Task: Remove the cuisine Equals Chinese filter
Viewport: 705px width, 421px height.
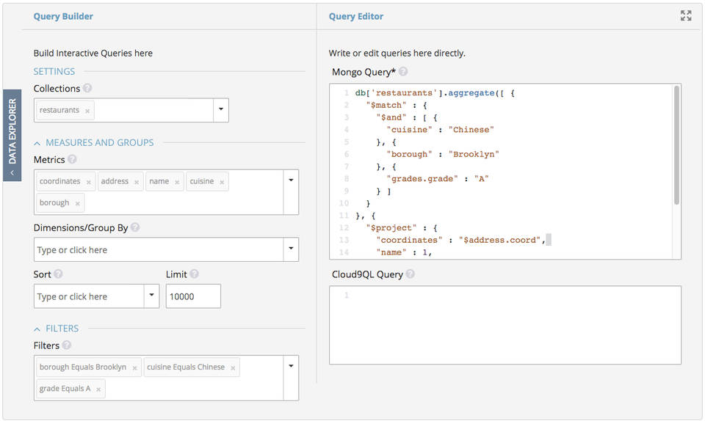Action: 233,367
